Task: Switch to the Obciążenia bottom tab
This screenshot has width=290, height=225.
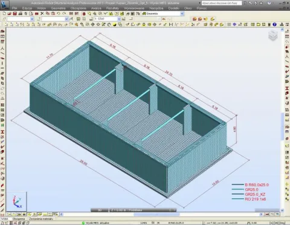Action: point(19,219)
